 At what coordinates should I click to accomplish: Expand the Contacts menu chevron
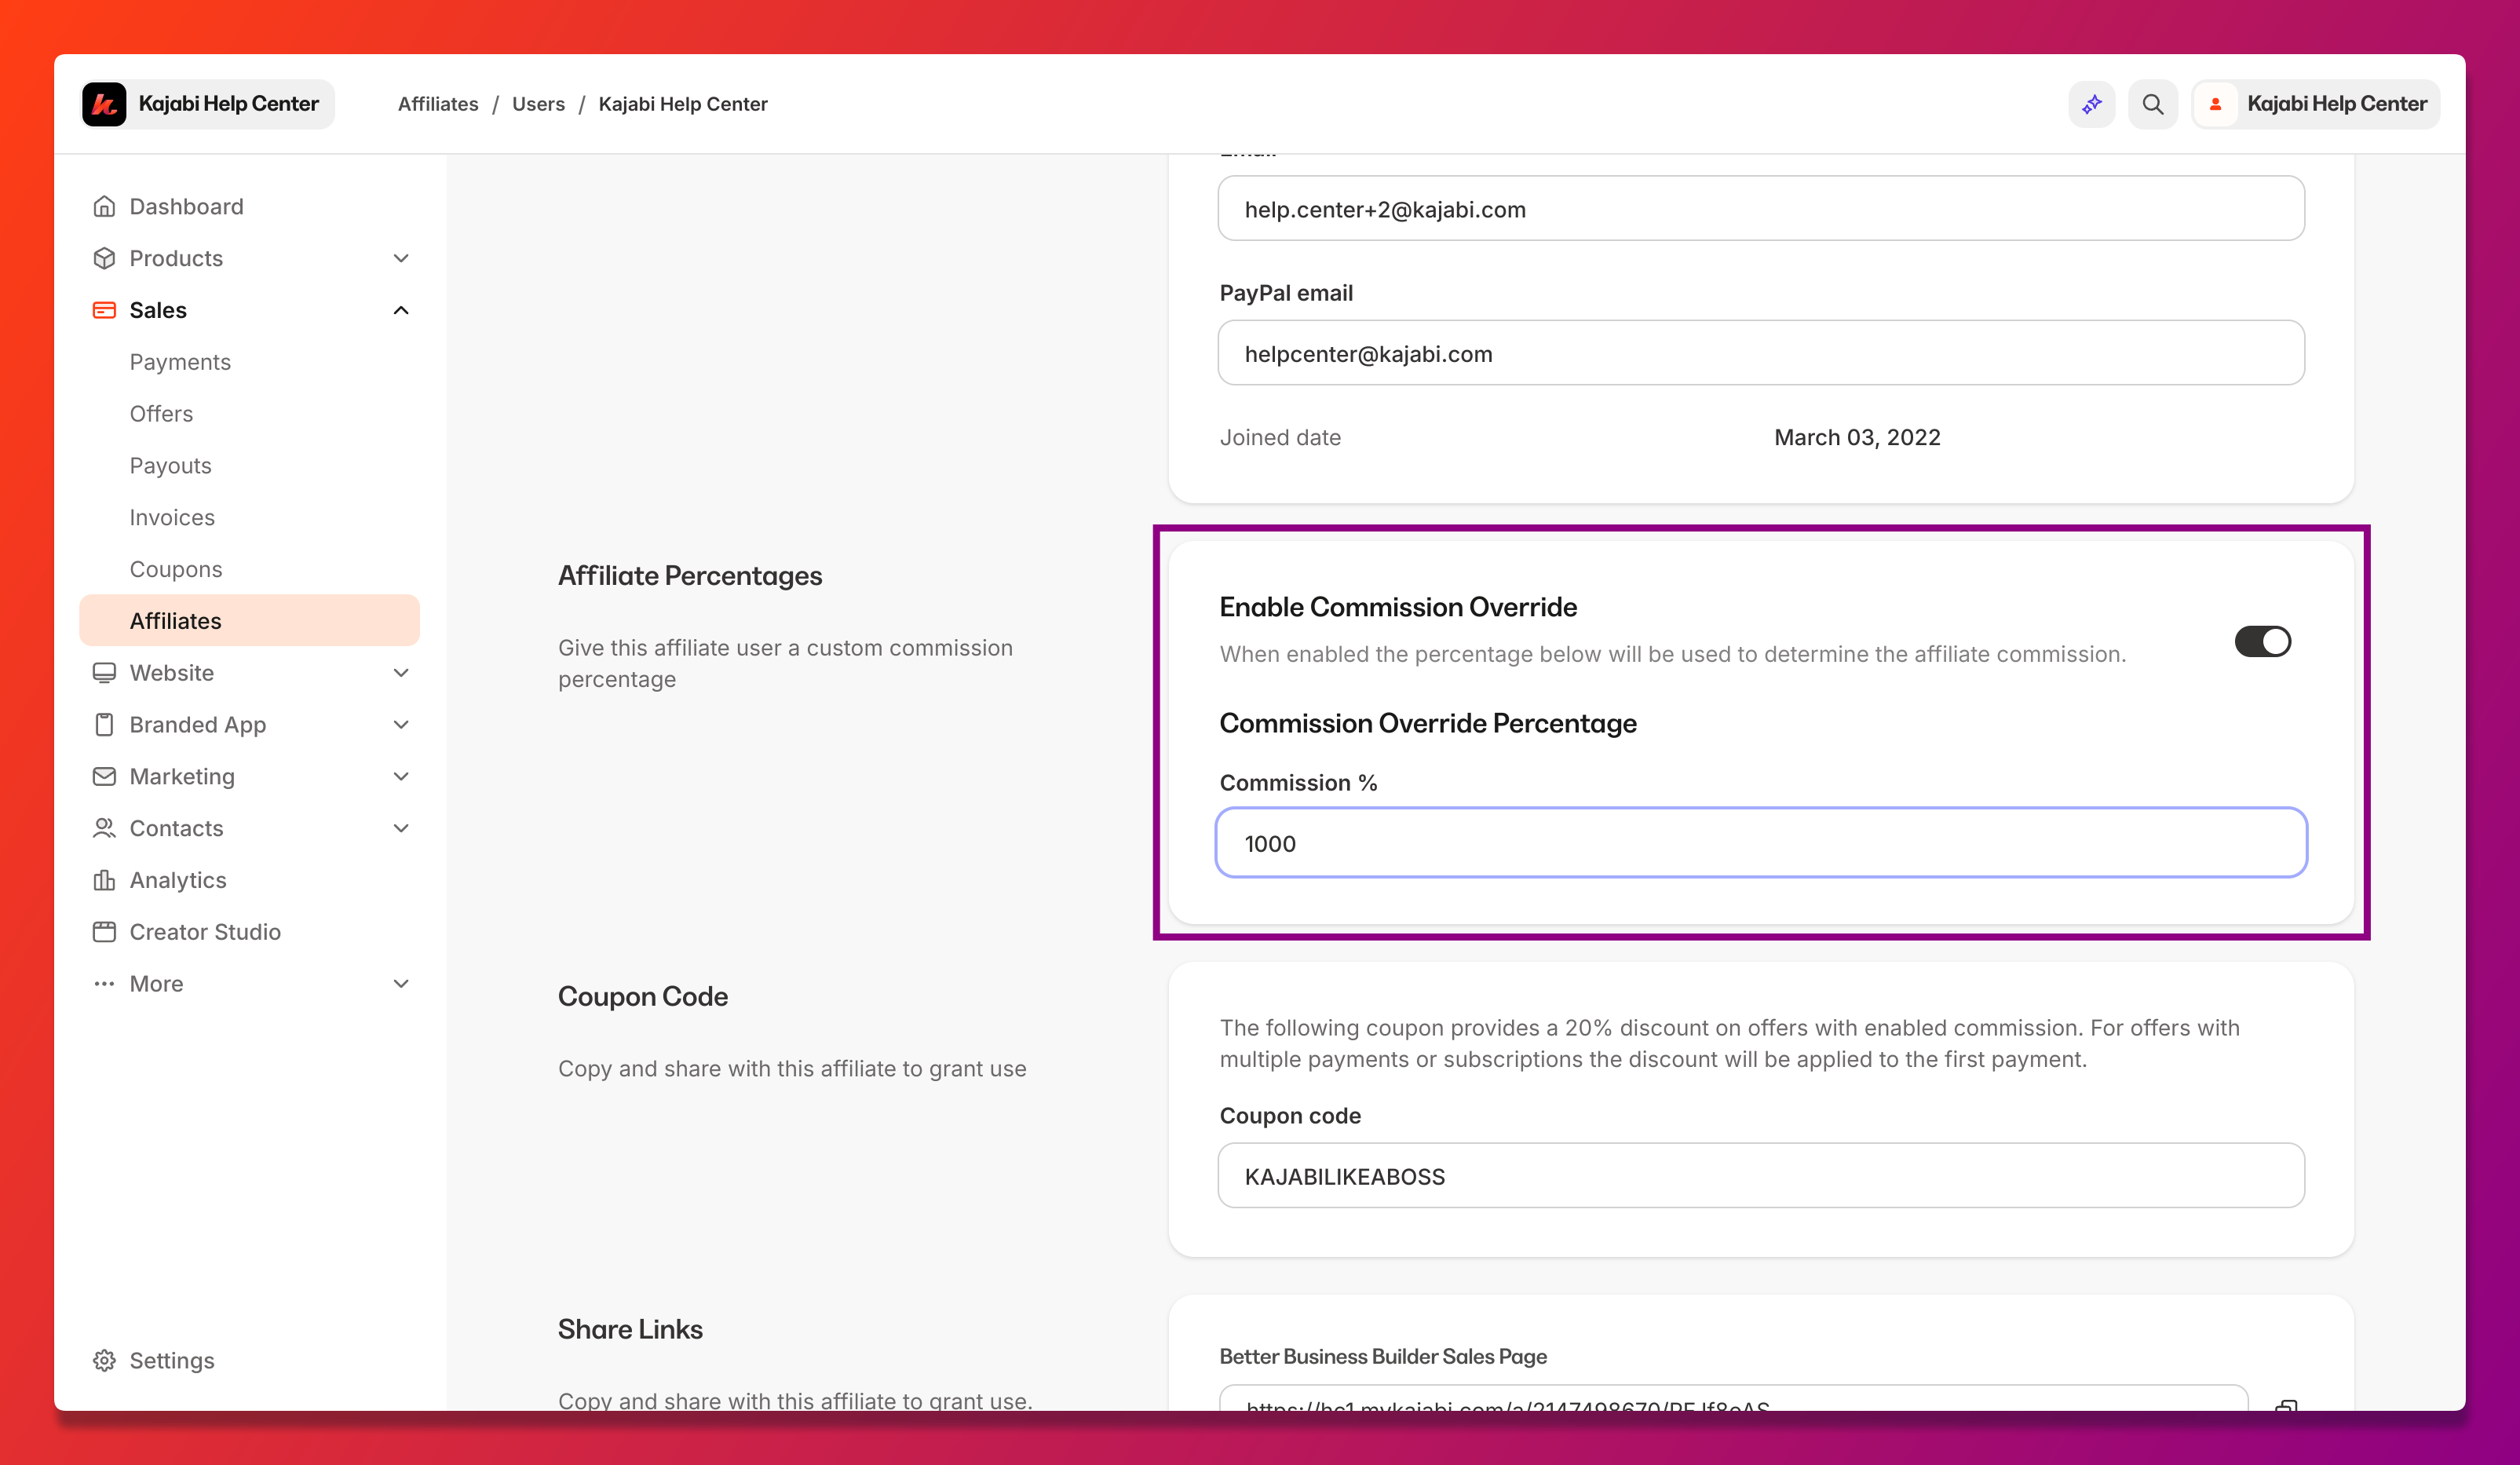[x=401, y=828]
